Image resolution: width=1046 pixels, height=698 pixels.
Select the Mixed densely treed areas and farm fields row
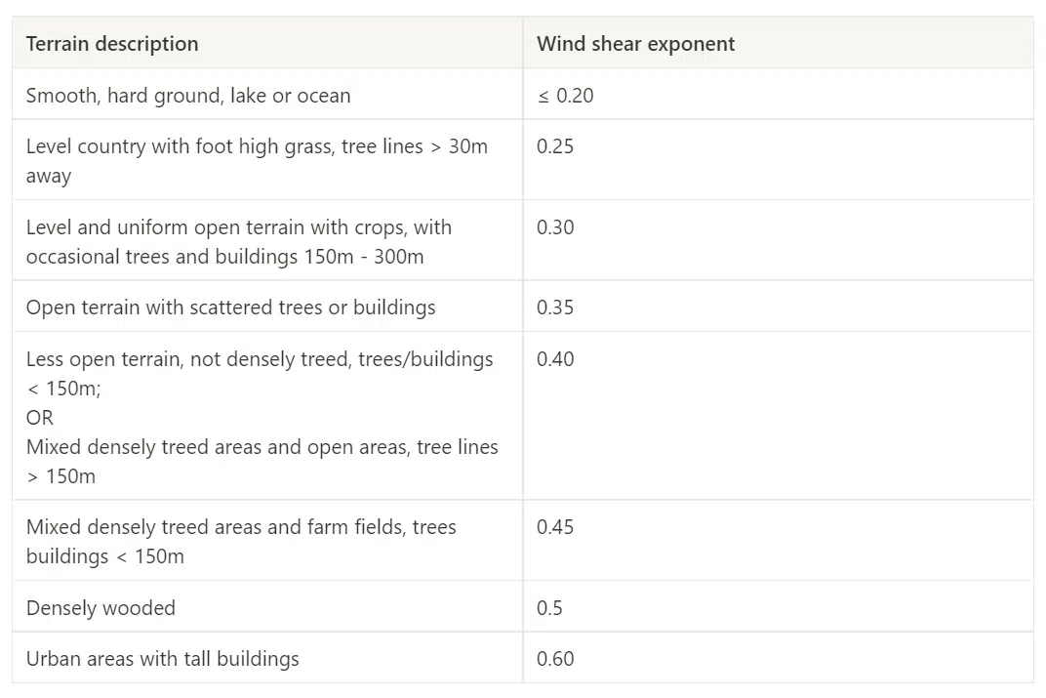tap(239, 541)
